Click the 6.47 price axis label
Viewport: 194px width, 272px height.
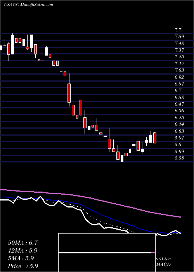[179, 104]
